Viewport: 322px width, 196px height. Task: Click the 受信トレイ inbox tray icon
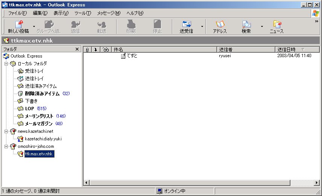point(20,71)
